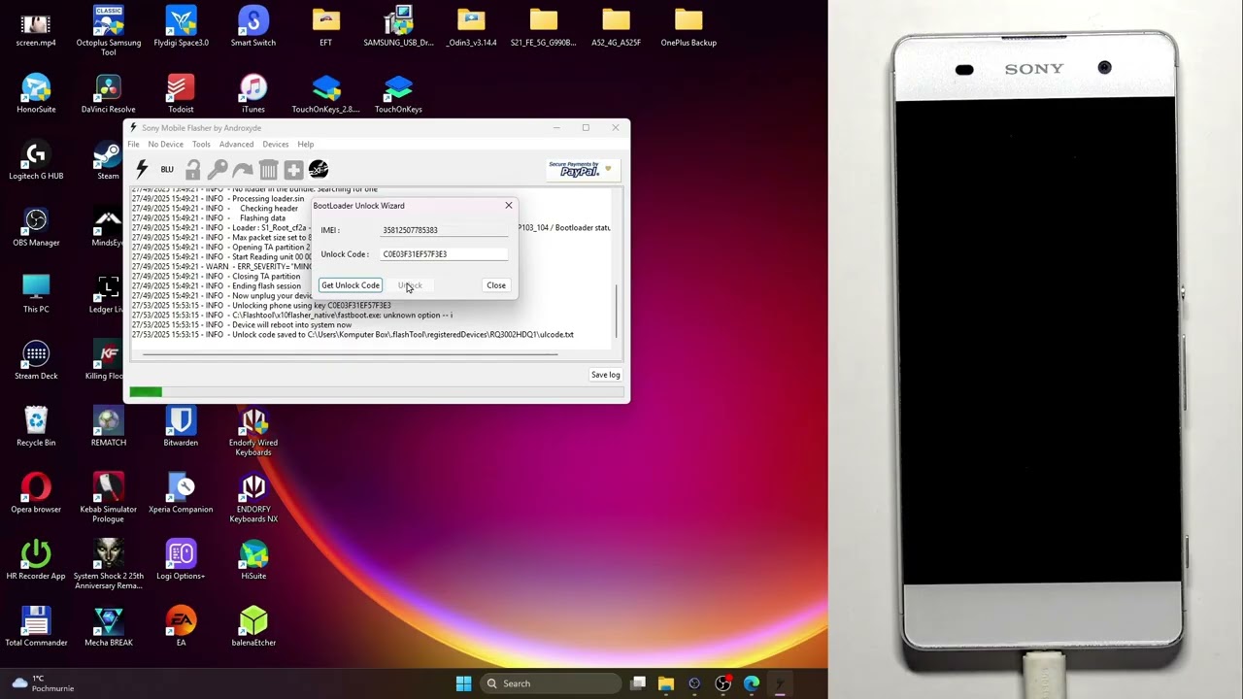Open Microsoft Edge from the taskbar
1243x699 pixels.
pos(752,683)
